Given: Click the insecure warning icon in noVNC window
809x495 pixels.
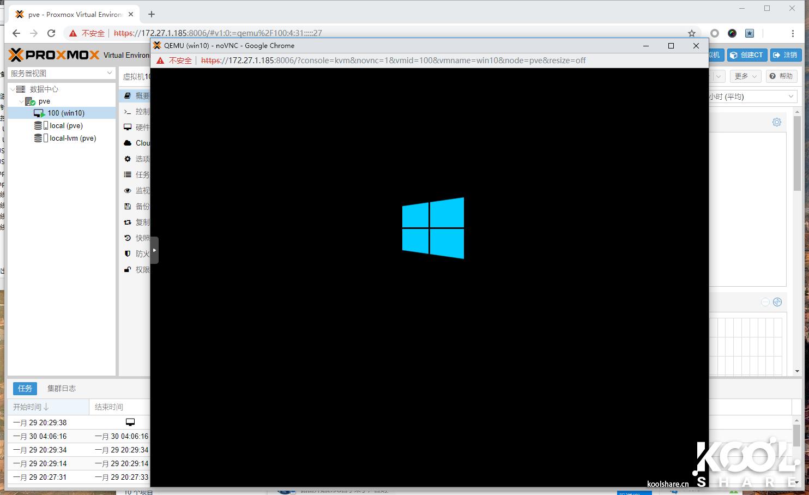Looking at the screenshot, I should pos(160,61).
